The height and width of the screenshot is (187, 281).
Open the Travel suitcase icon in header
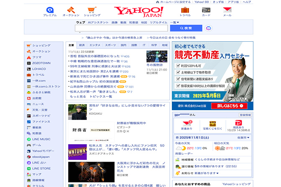pyautogui.click(x=185, y=10)
